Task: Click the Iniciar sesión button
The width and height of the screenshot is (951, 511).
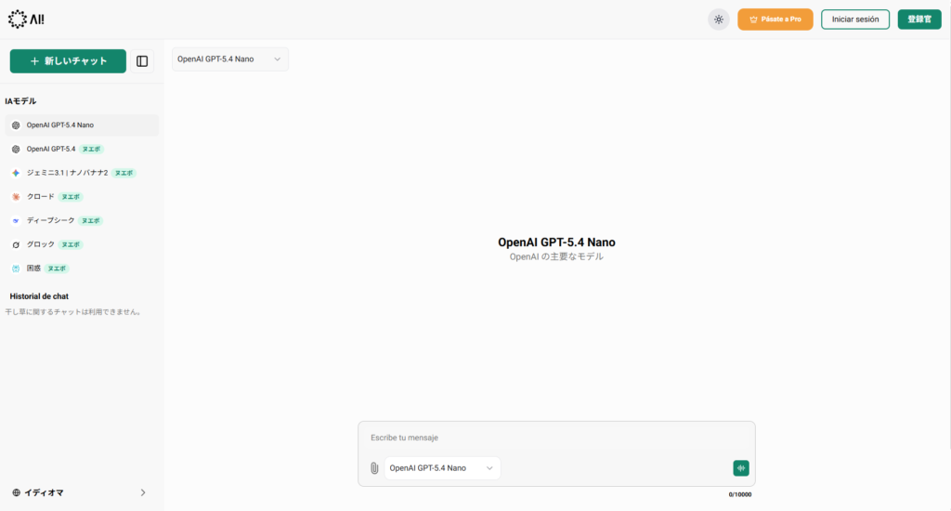Action: click(x=855, y=20)
